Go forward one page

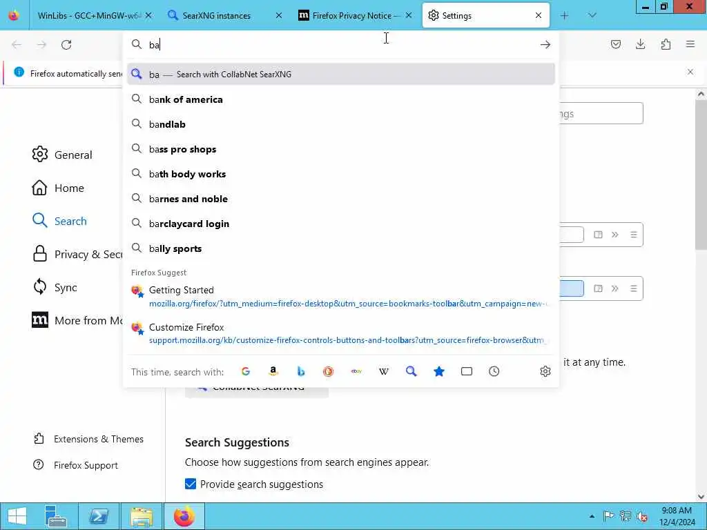(x=41, y=45)
